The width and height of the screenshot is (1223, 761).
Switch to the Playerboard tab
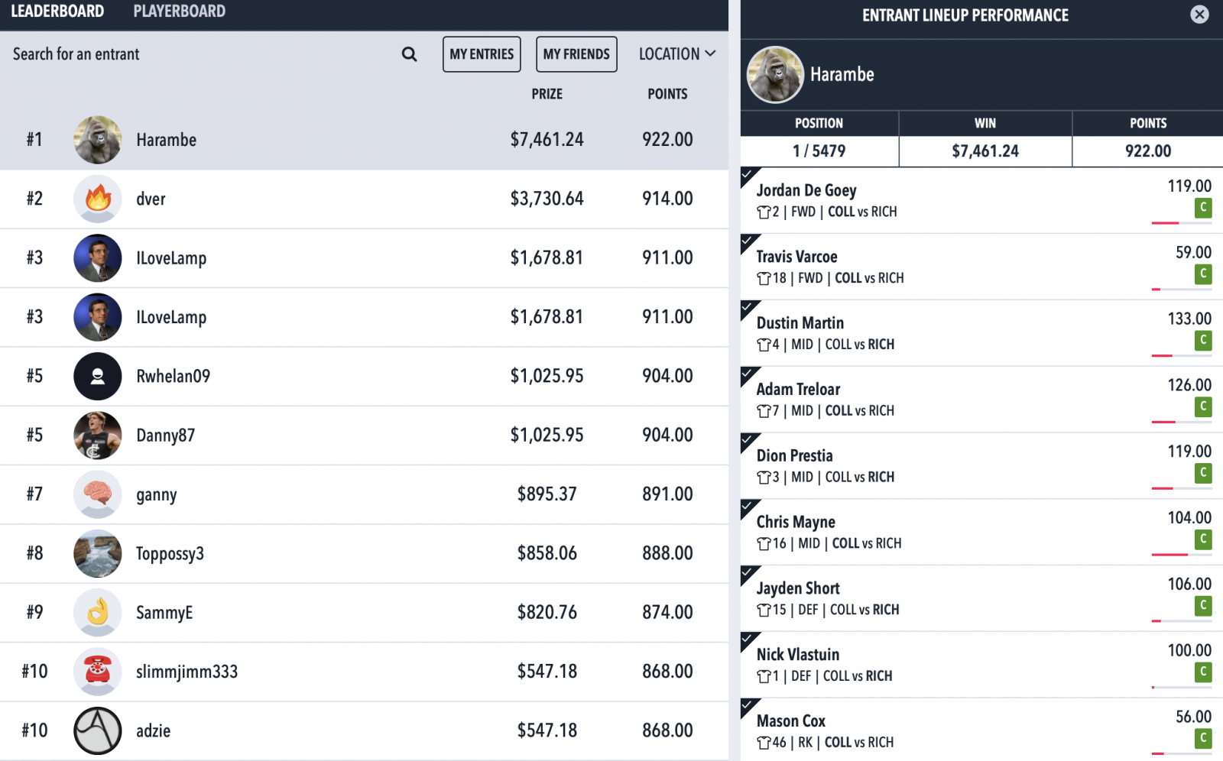(x=180, y=11)
